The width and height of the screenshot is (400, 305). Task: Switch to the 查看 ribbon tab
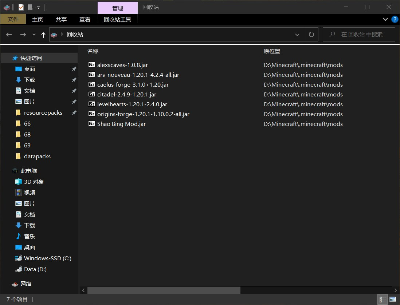point(85,19)
